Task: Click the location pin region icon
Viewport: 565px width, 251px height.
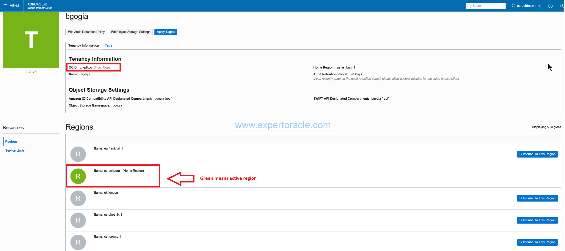Action: 514,6
